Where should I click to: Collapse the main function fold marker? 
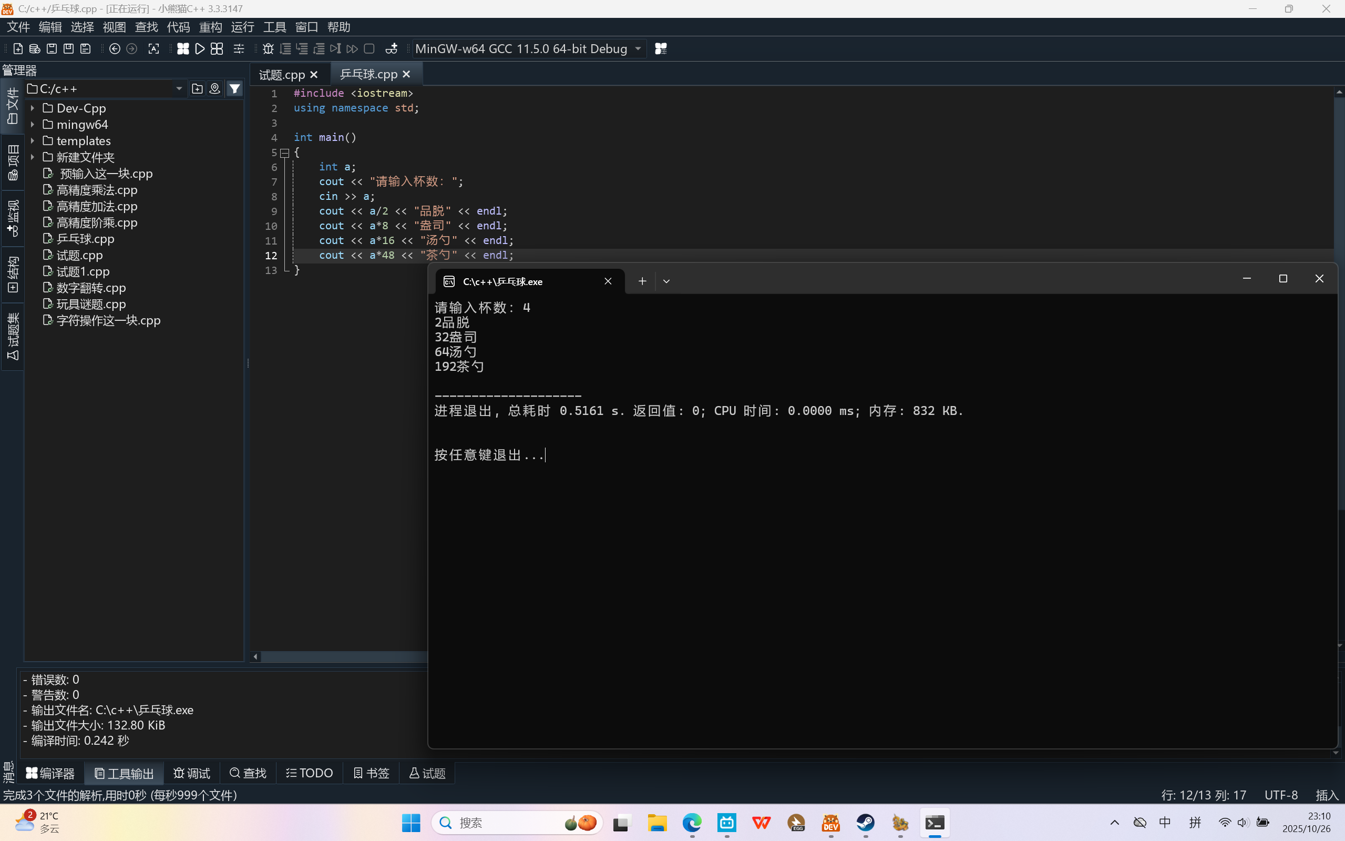point(284,153)
